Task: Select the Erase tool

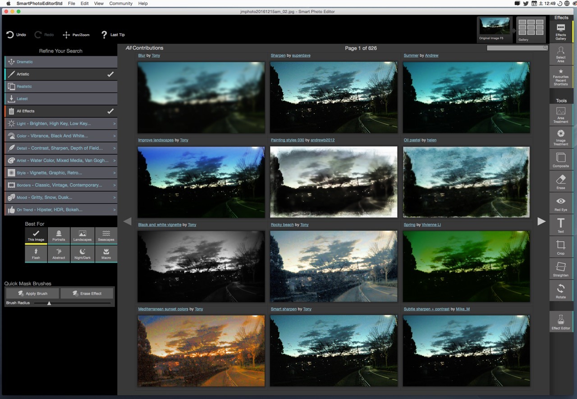Action: [x=561, y=182]
